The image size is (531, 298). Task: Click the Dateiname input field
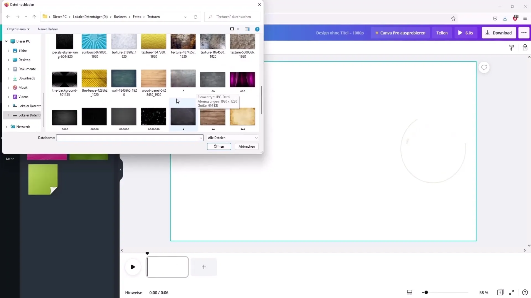point(130,138)
